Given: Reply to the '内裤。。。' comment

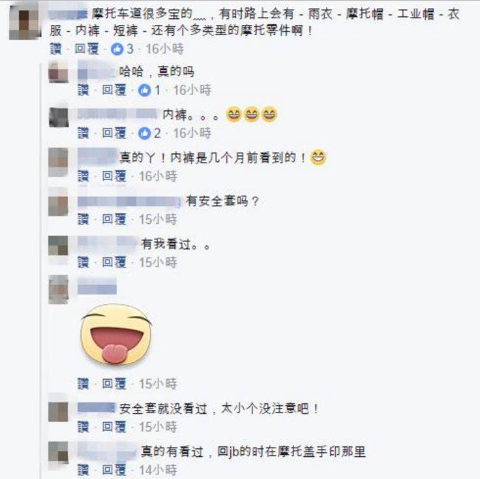Looking at the screenshot, I should tap(114, 133).
